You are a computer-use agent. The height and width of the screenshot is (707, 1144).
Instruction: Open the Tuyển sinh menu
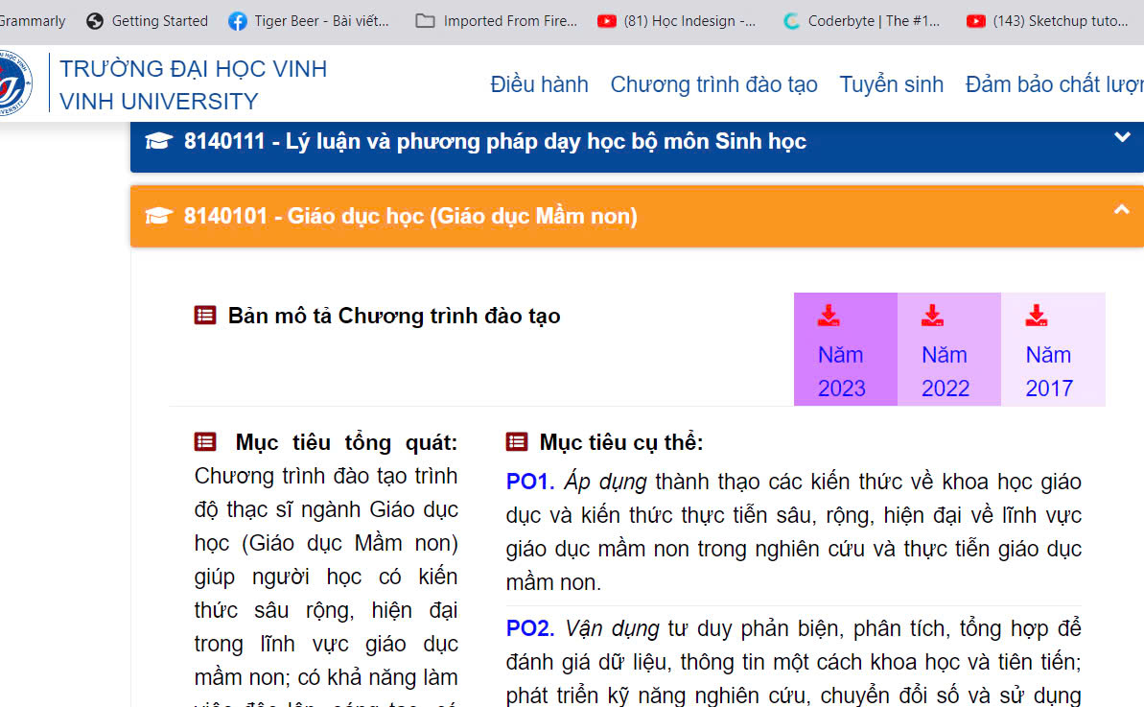coord(891,84)
